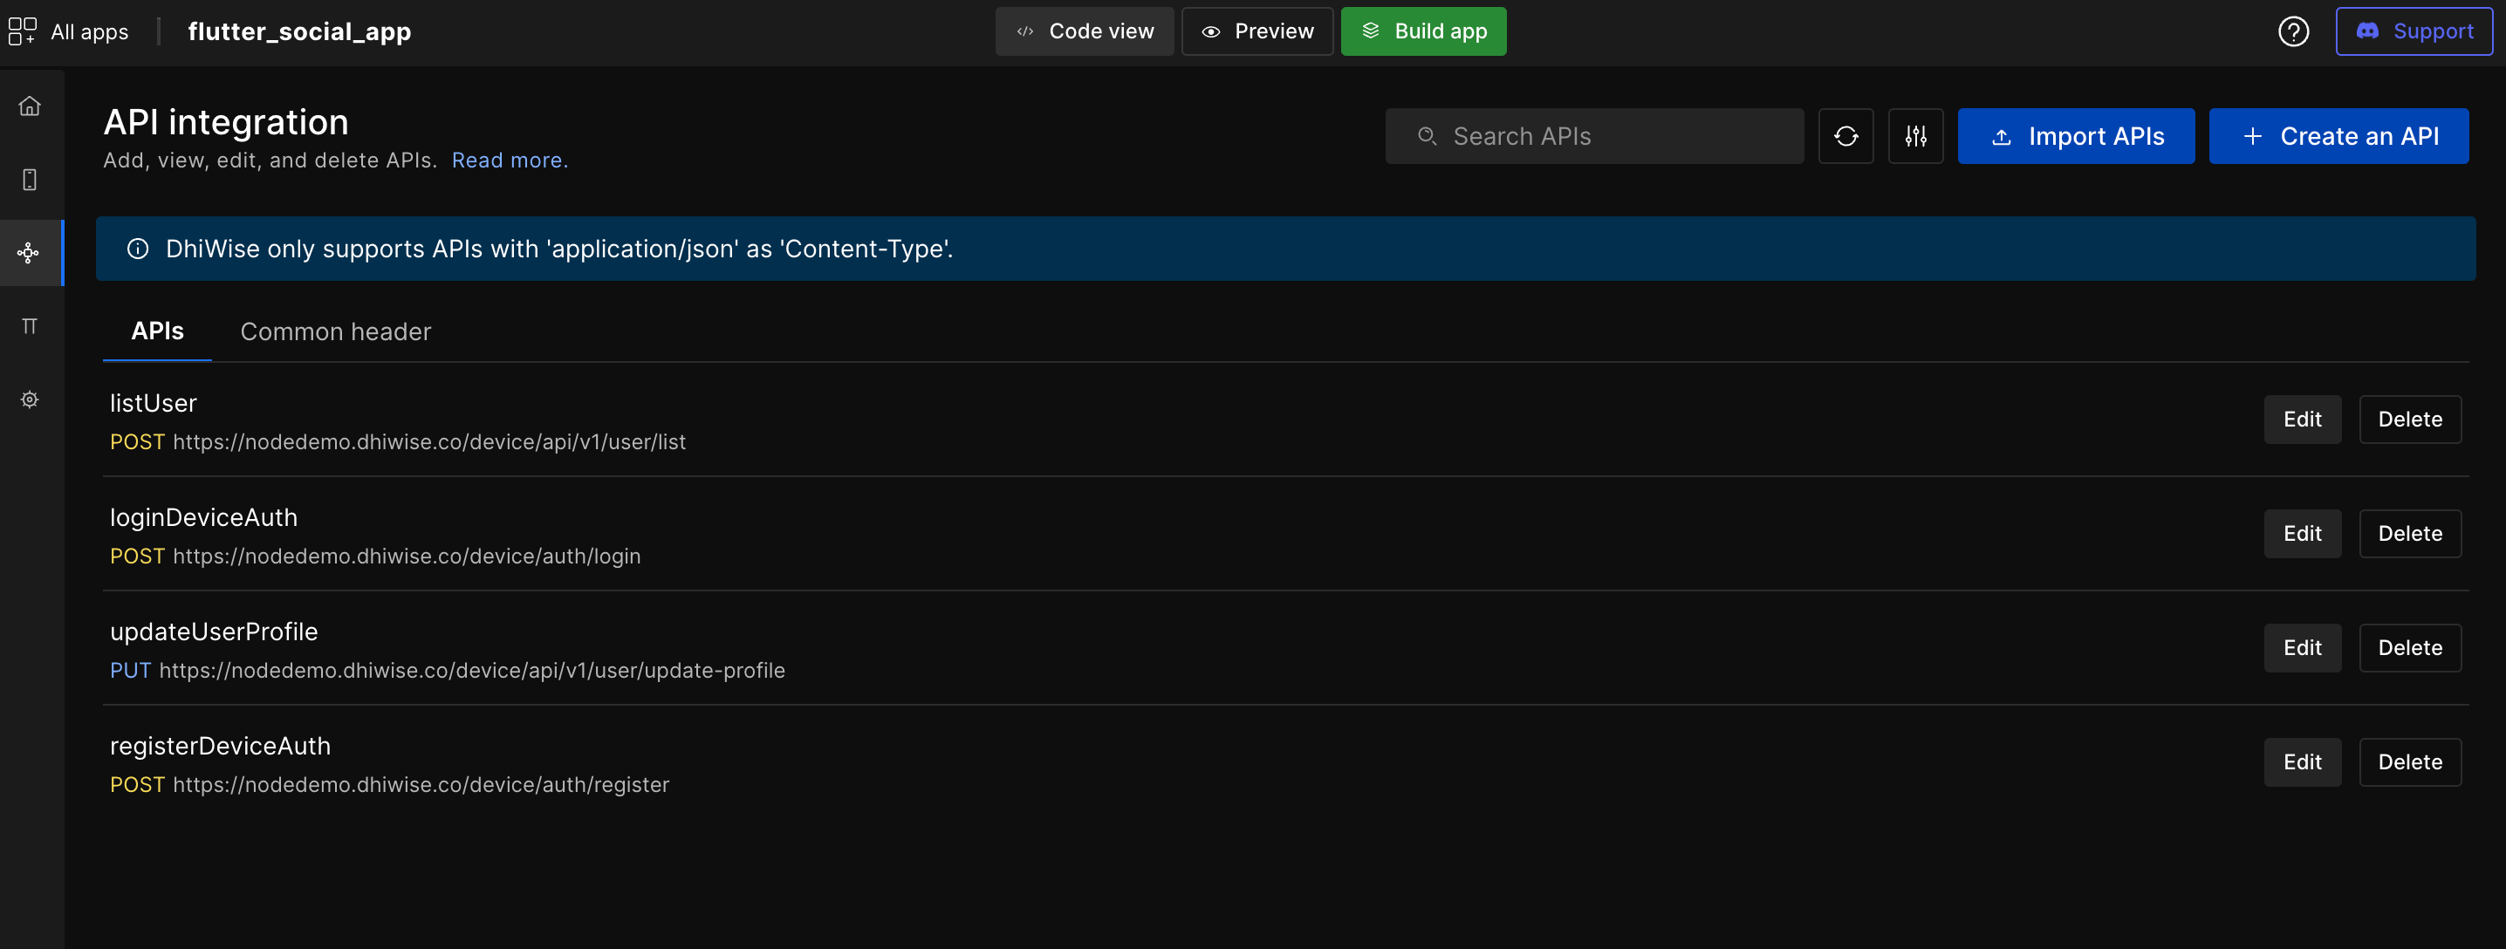Delete the listUser API

pos(2410,419)
